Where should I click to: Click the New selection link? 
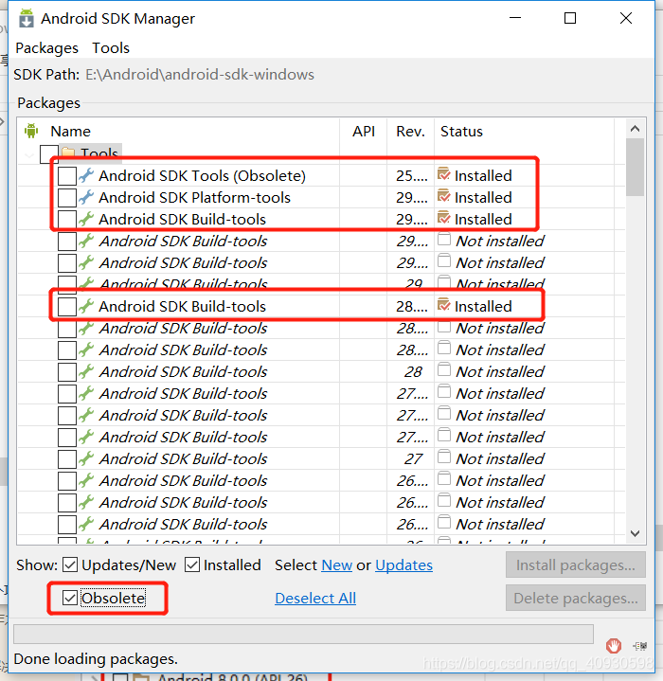336,565
